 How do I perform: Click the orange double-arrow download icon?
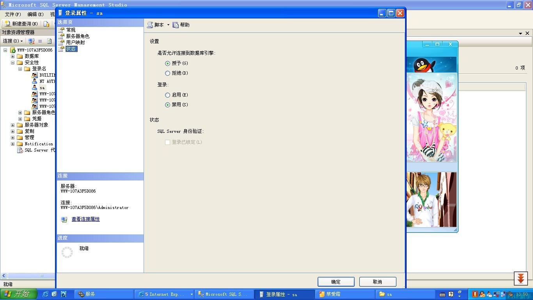coord(521,278)
